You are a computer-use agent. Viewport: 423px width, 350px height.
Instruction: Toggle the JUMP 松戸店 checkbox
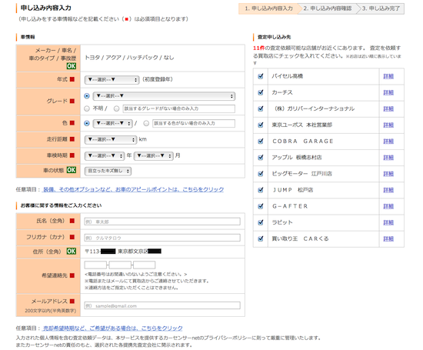(x=260, y=190)
